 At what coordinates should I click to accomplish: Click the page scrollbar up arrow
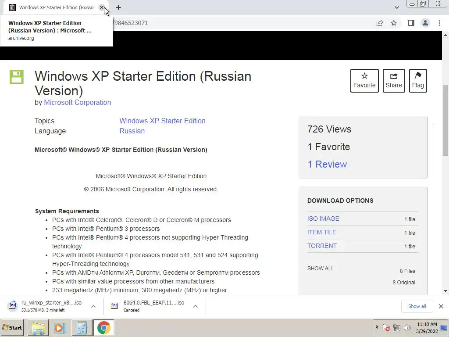click(445, 35)
